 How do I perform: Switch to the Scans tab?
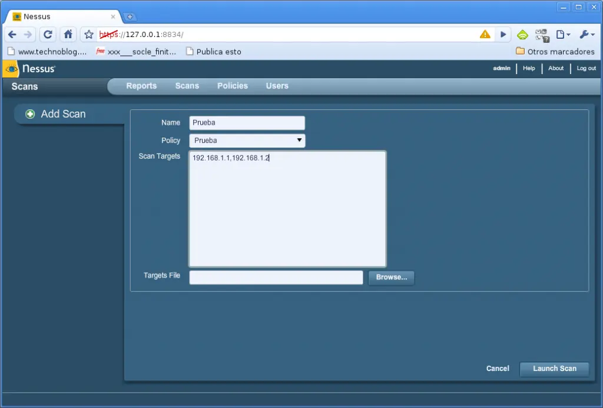click(187, 86)
